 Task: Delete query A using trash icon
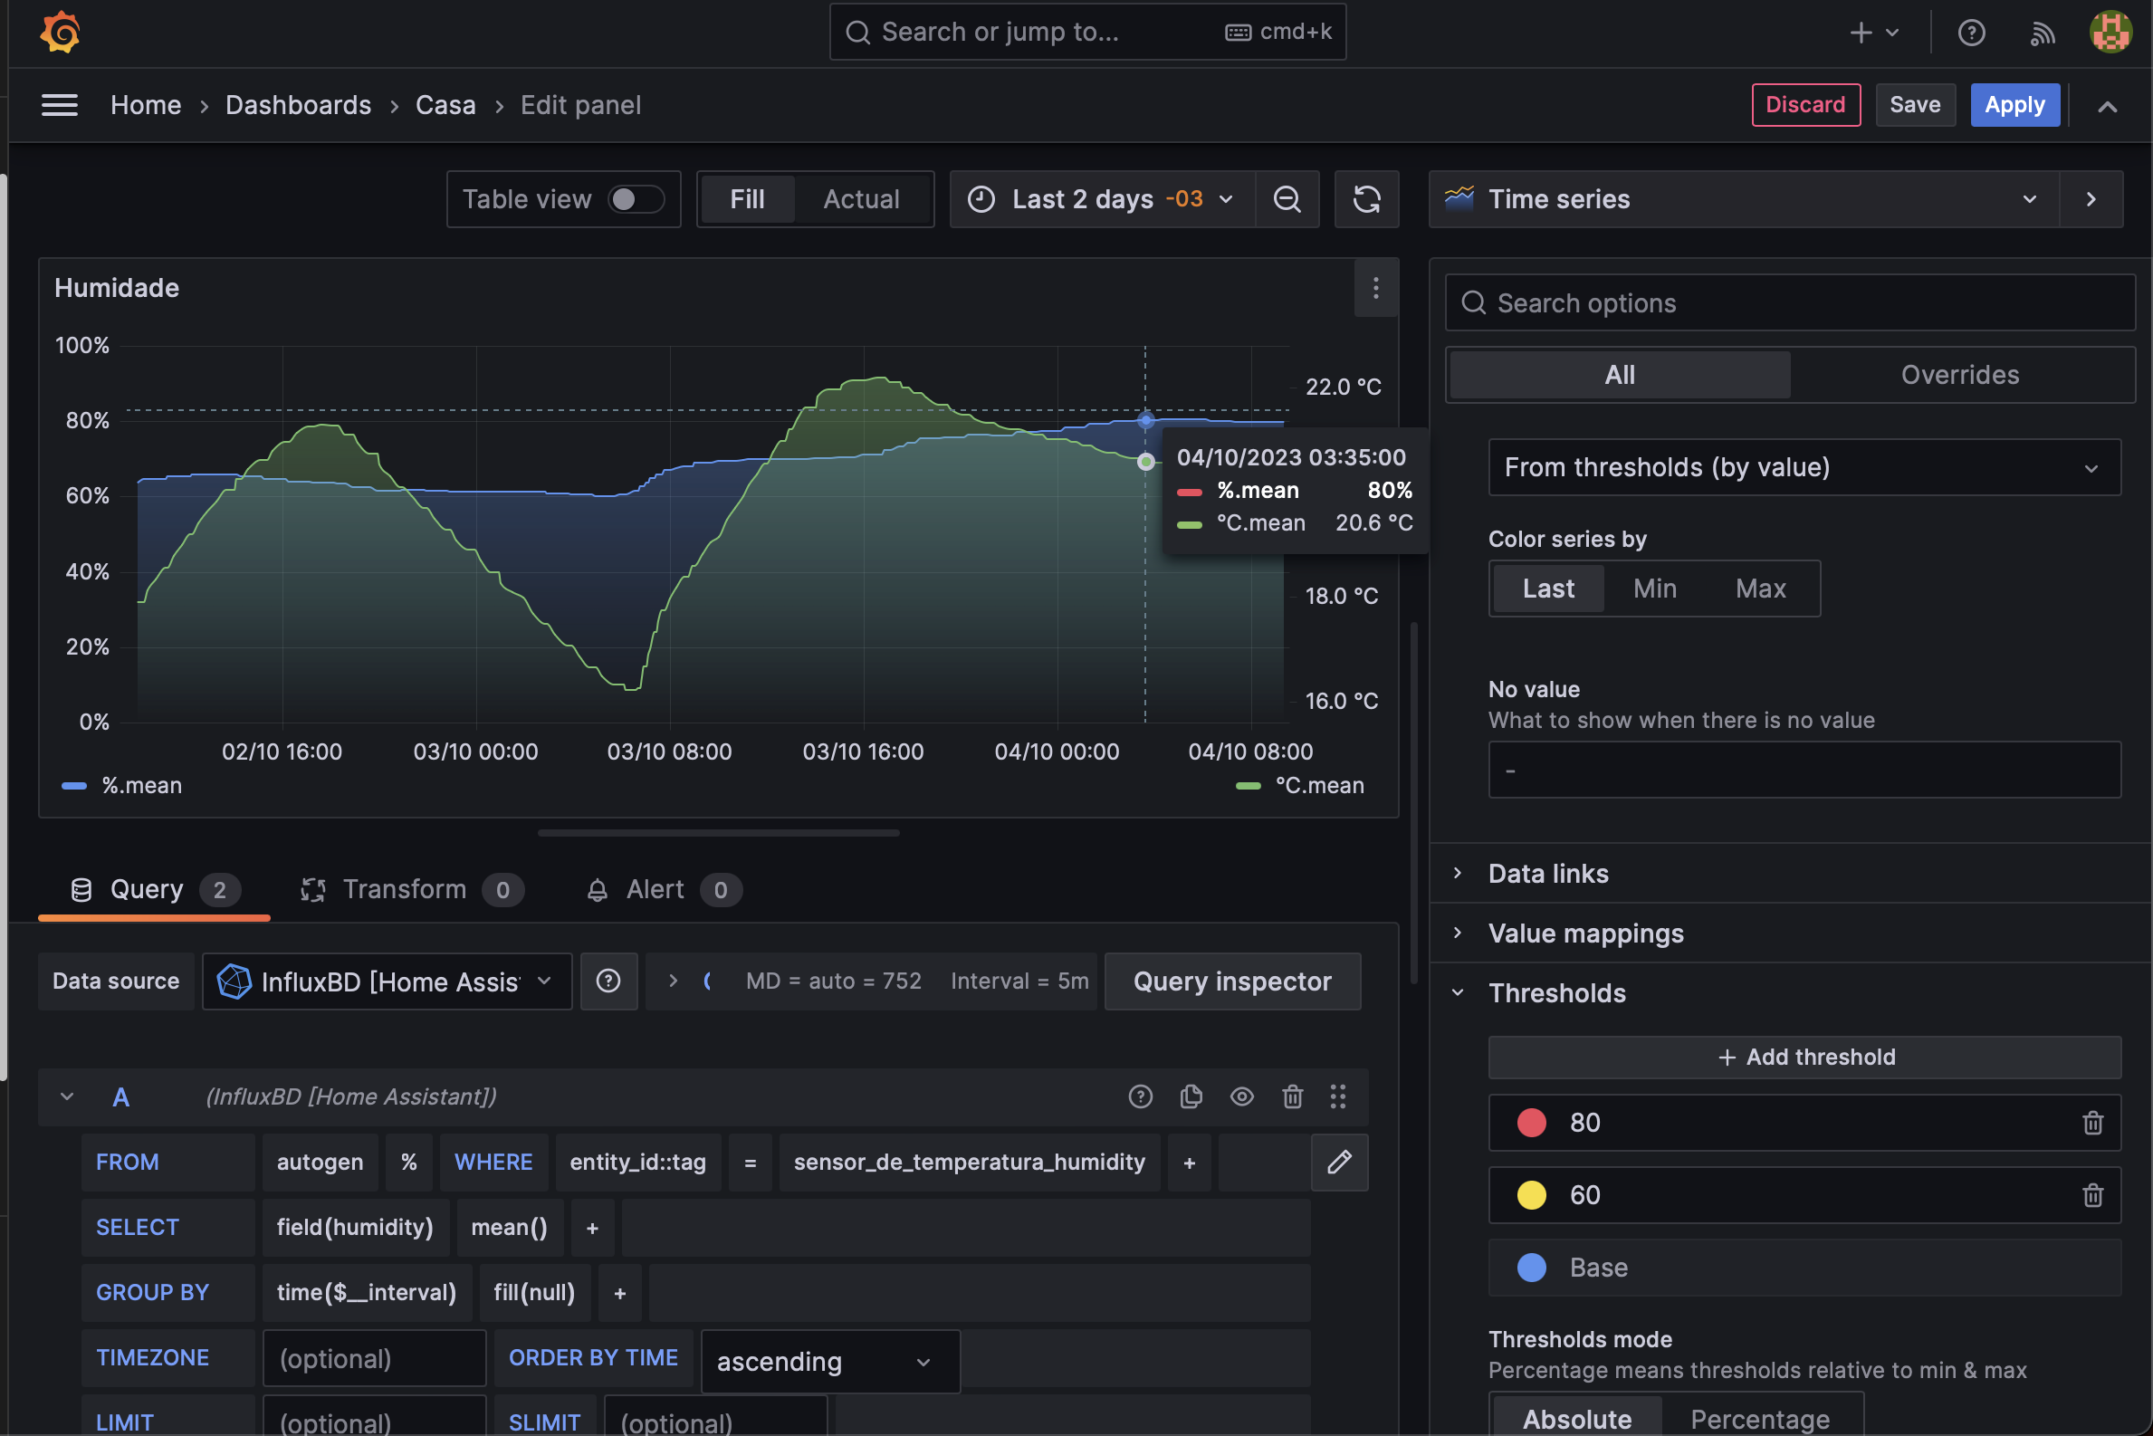(1292, 1096)
